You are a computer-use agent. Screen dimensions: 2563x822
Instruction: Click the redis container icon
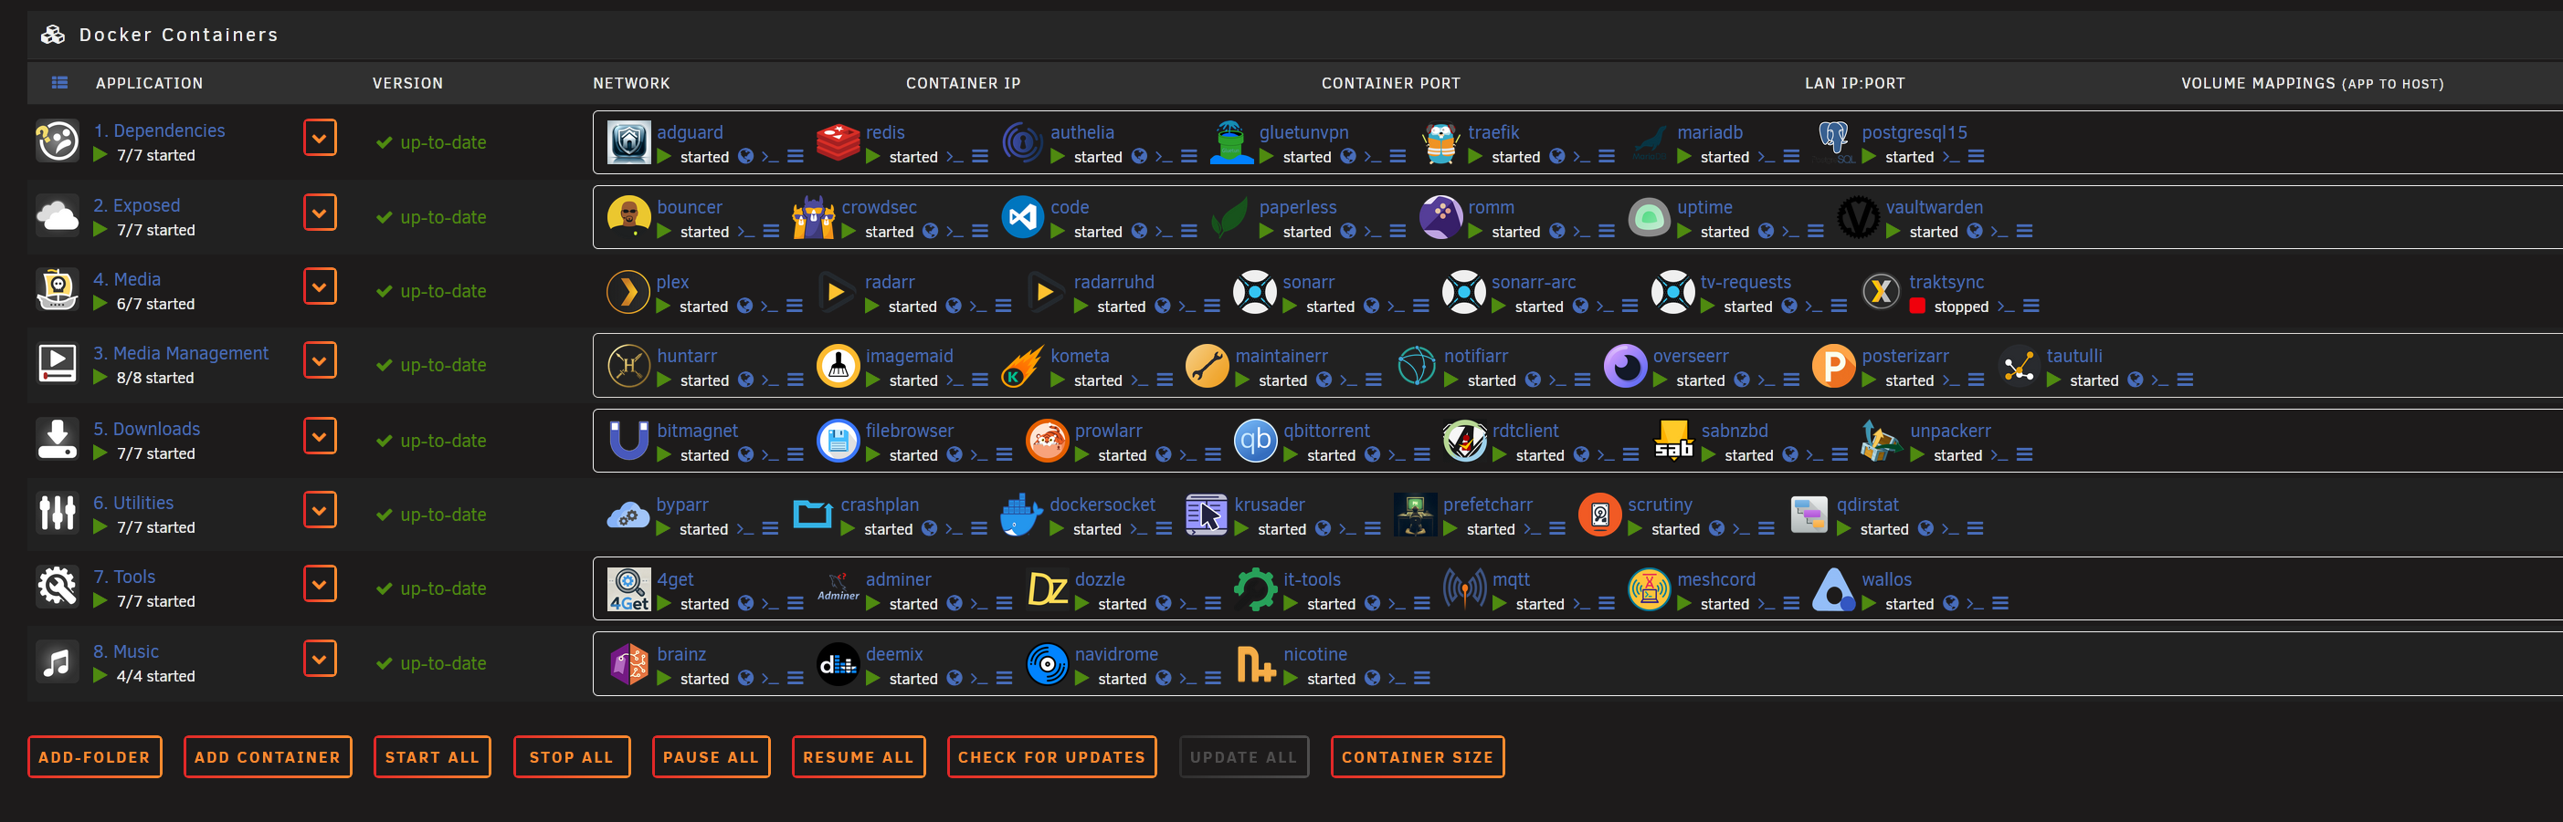point(838,142)
